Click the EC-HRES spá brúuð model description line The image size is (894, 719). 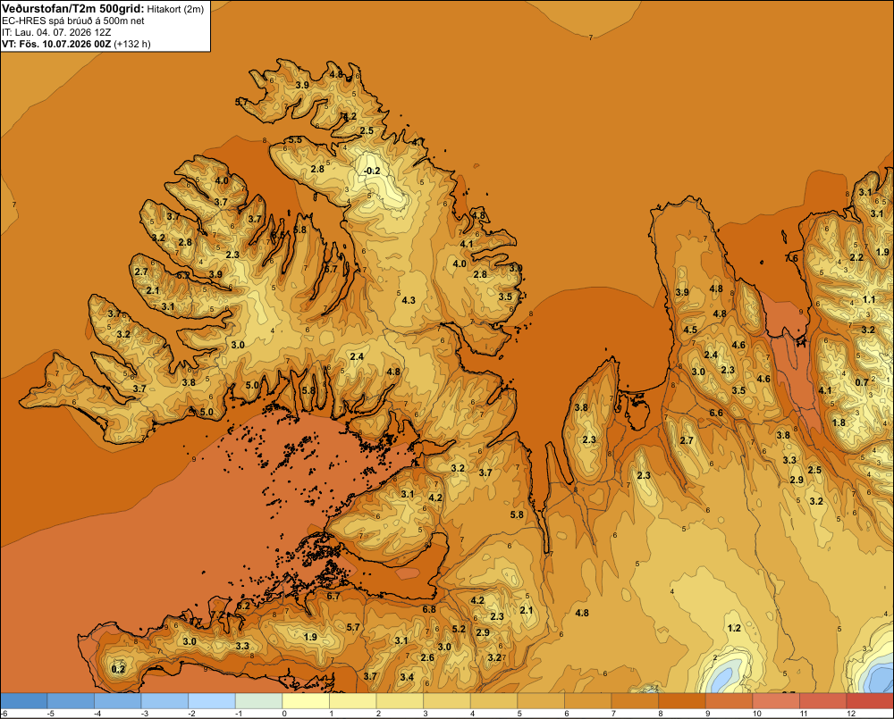tap(73, 21)
